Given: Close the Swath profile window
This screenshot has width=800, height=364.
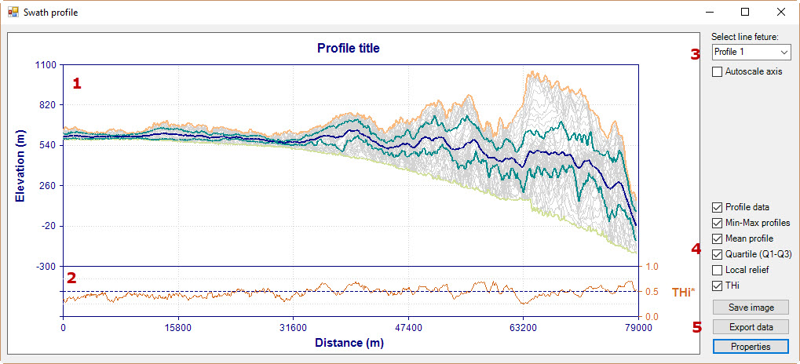Looking at the screenshot, I should coord(780,13).
